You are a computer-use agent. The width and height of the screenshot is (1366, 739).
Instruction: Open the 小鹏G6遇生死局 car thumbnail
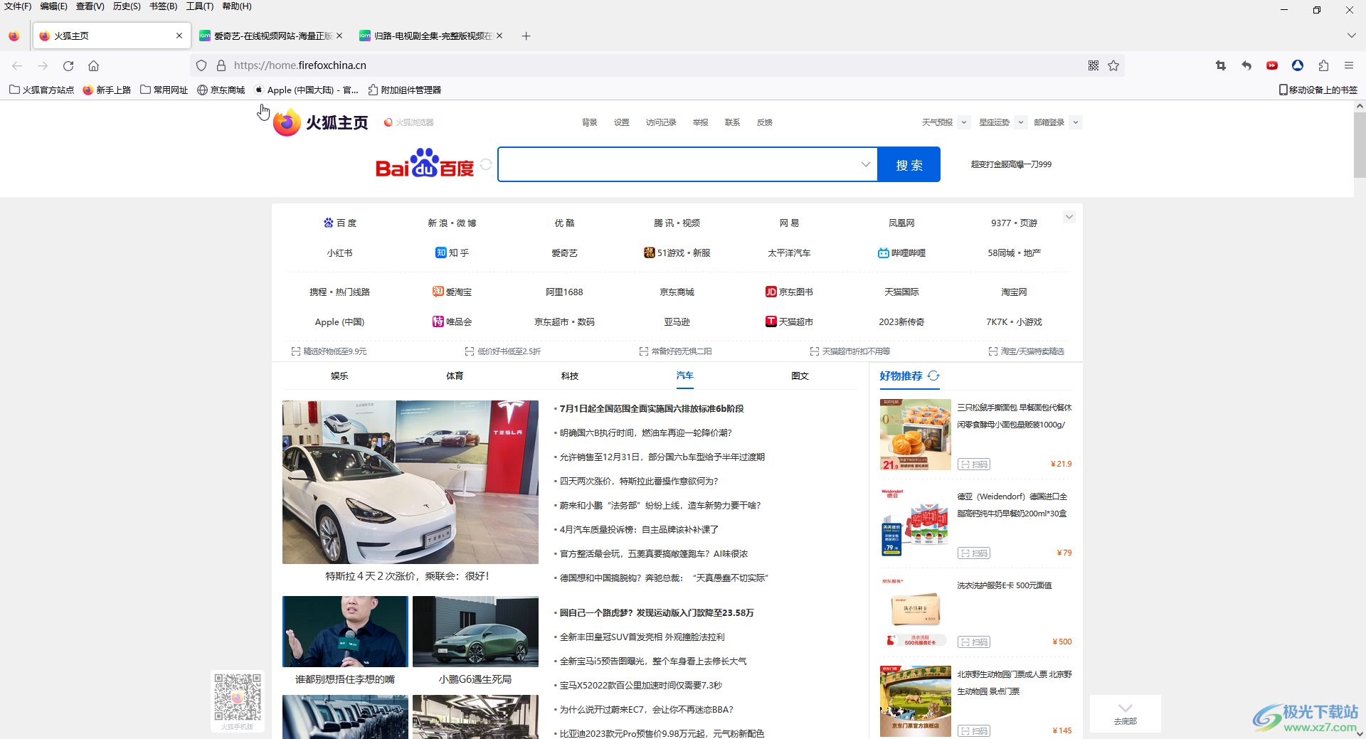pyautogui.click(x=475, y=632)
